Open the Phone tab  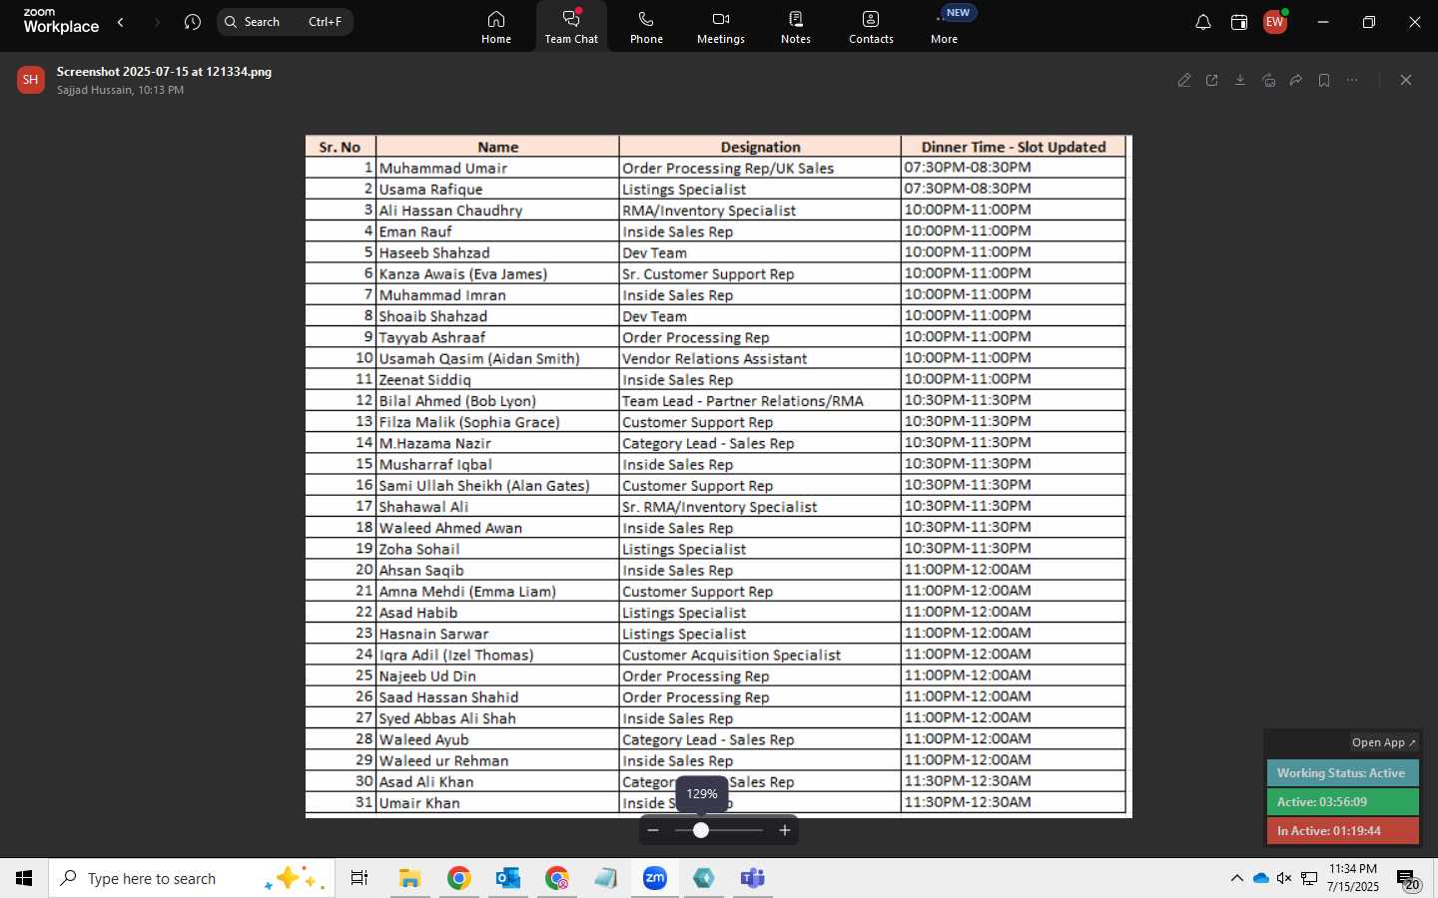pyautogui.click(x=646, y=27)
